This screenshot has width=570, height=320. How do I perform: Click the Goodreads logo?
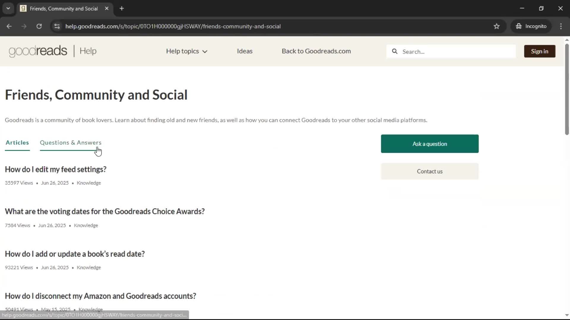pos(38,51)
